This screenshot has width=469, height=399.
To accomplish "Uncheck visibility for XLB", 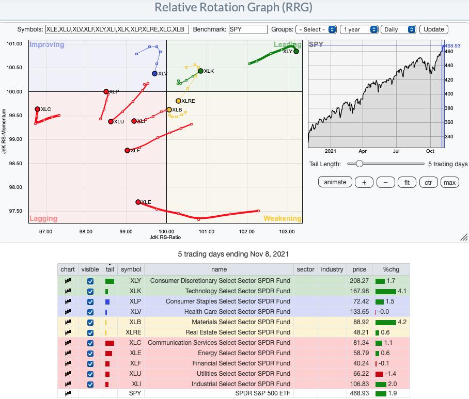I will tap(90, 323).
